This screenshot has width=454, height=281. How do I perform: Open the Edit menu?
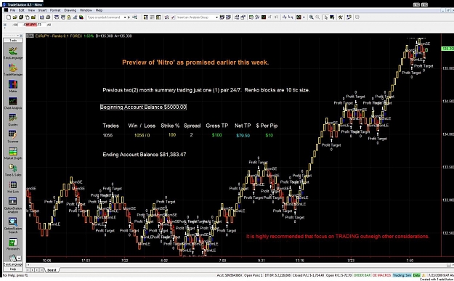[21, 10]
